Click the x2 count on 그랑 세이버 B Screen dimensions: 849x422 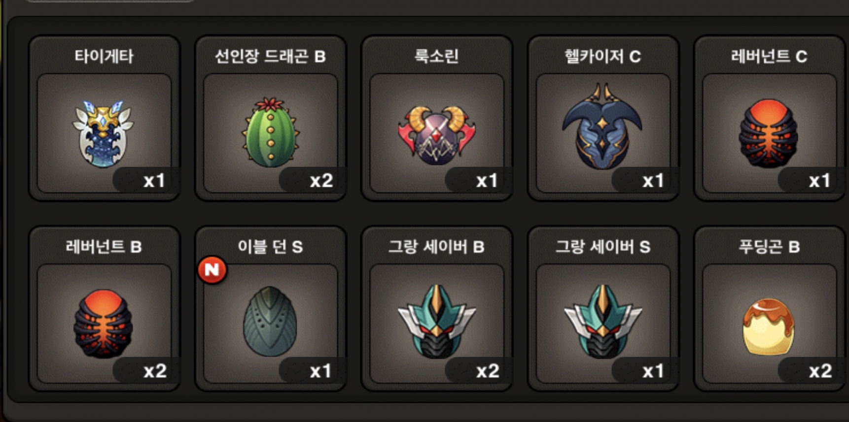[x=488, y=371]
